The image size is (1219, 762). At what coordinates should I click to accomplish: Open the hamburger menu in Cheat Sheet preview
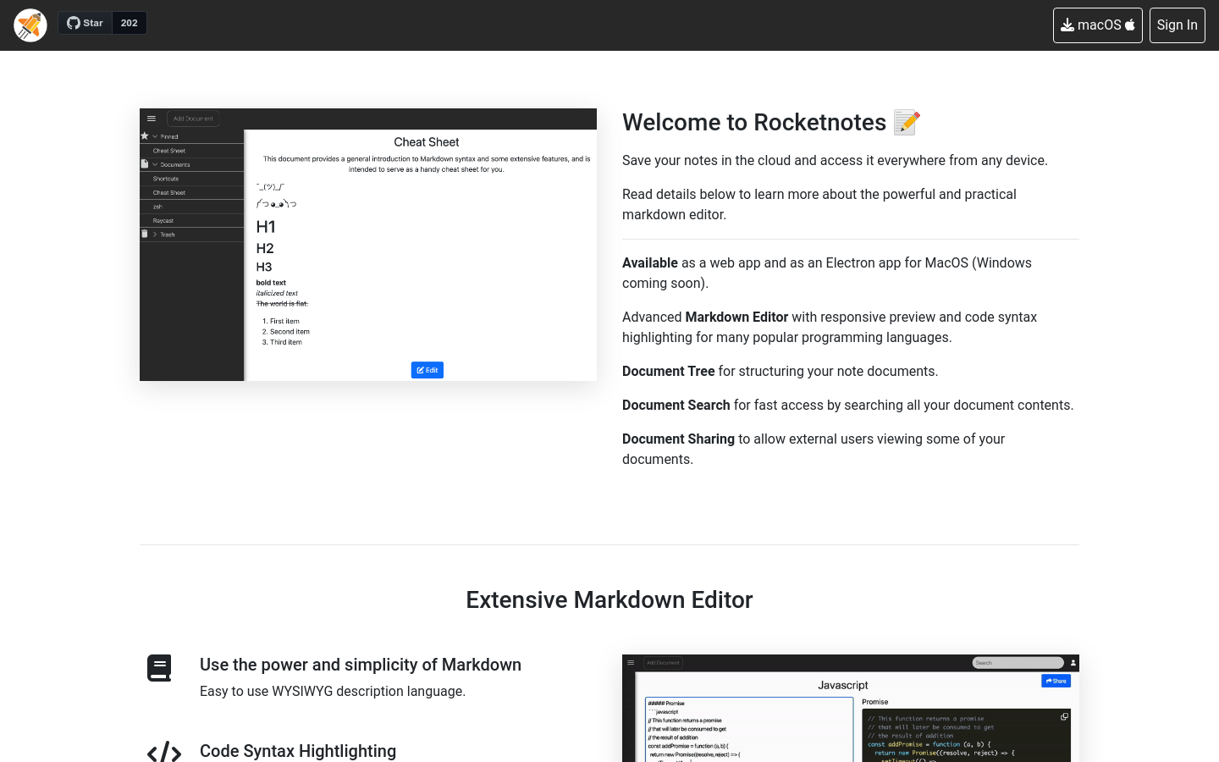pos(152,119)
